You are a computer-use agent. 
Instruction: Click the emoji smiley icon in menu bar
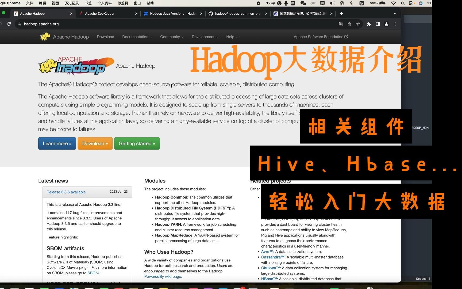pyautogui.click(x=279, y=3)
